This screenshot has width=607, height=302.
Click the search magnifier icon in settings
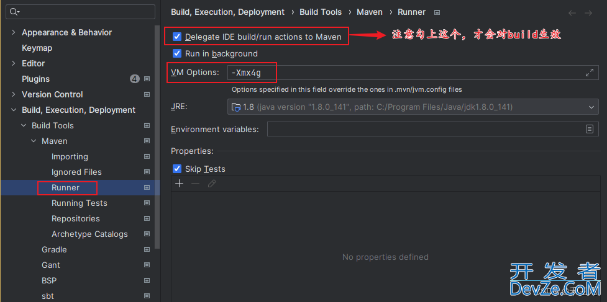pos(14,12)
